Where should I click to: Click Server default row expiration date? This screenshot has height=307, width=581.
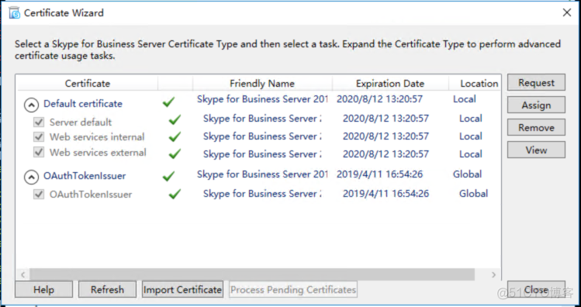click(x=386, y=119)
